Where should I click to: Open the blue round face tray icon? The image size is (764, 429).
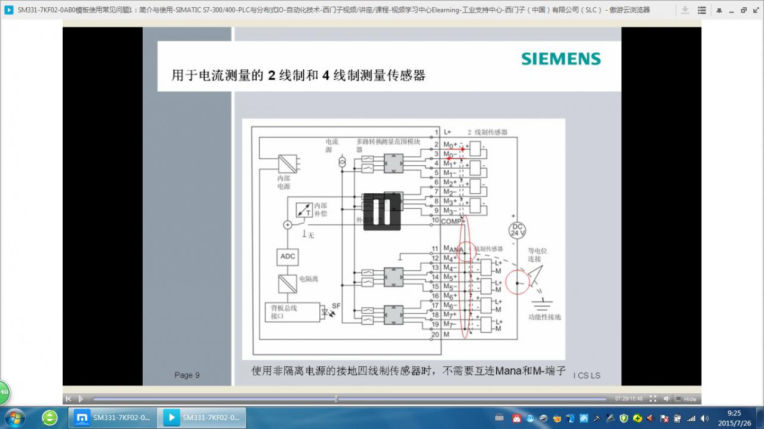(530, 418)
